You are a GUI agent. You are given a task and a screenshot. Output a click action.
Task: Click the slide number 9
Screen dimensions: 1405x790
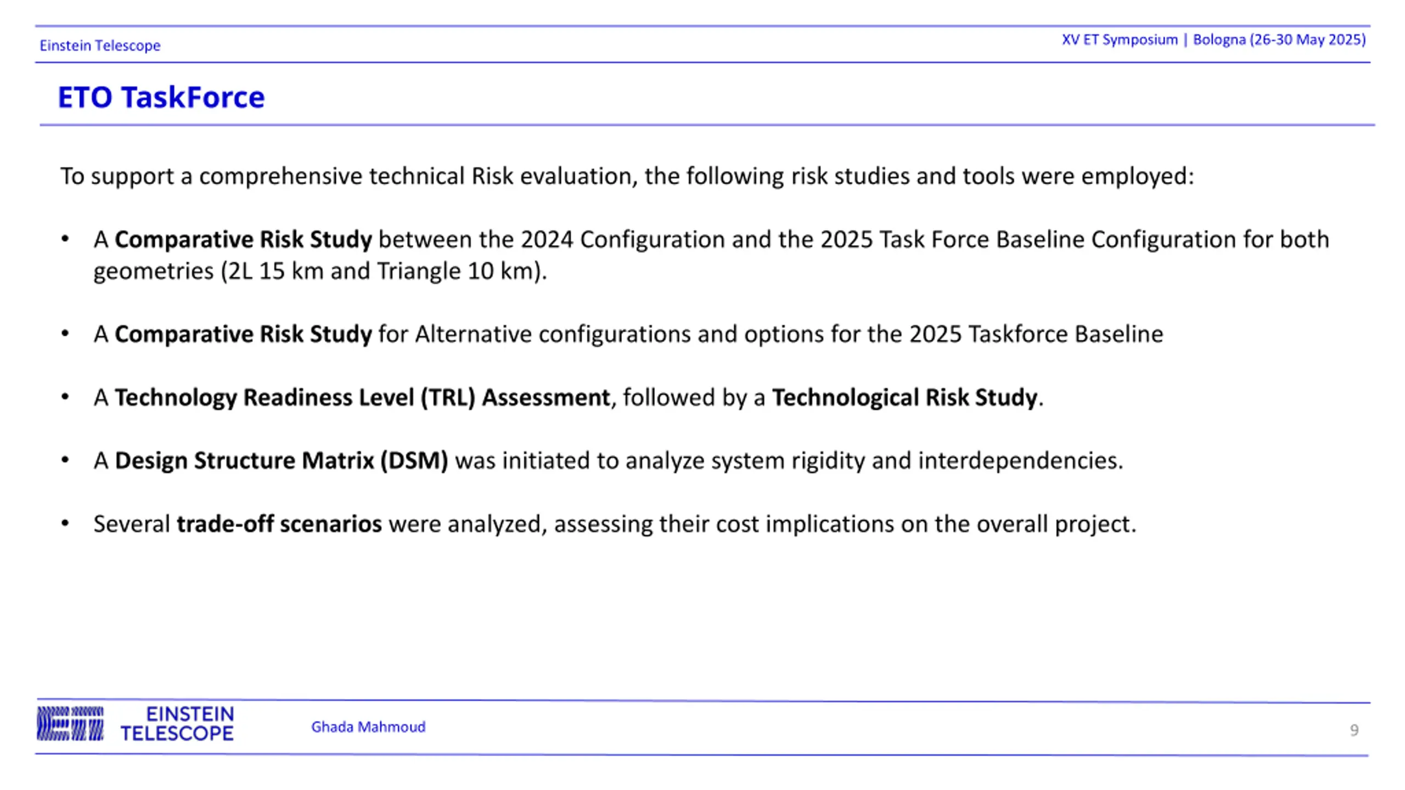coord(1354,730)
